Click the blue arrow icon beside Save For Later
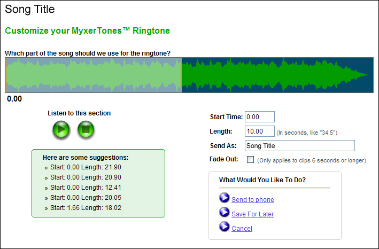 (x=224, y=212)
